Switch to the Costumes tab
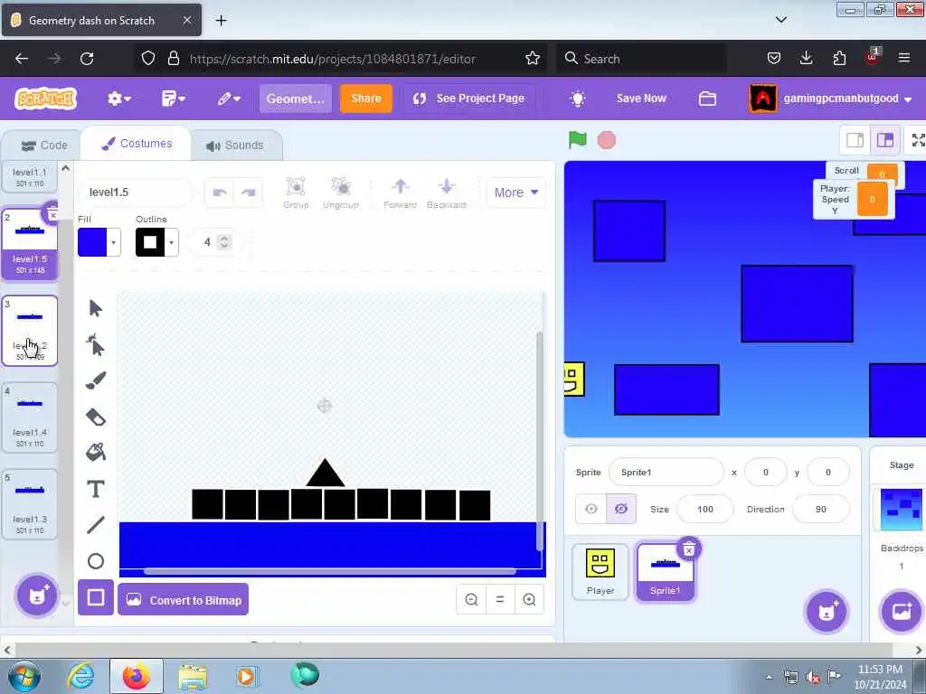 [137, 144]
